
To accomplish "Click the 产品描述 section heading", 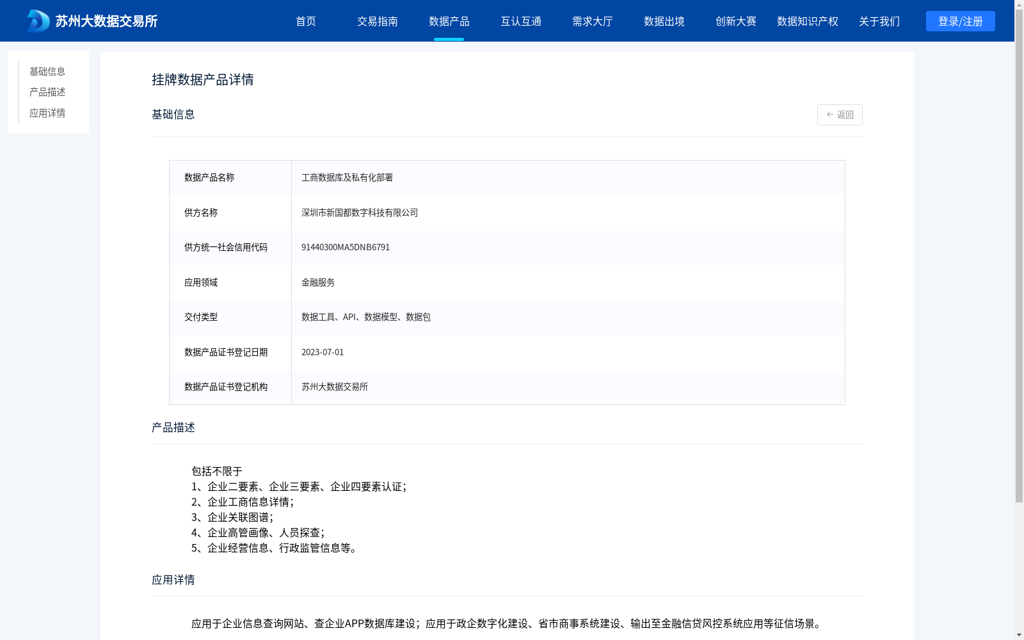I will 173,427.
